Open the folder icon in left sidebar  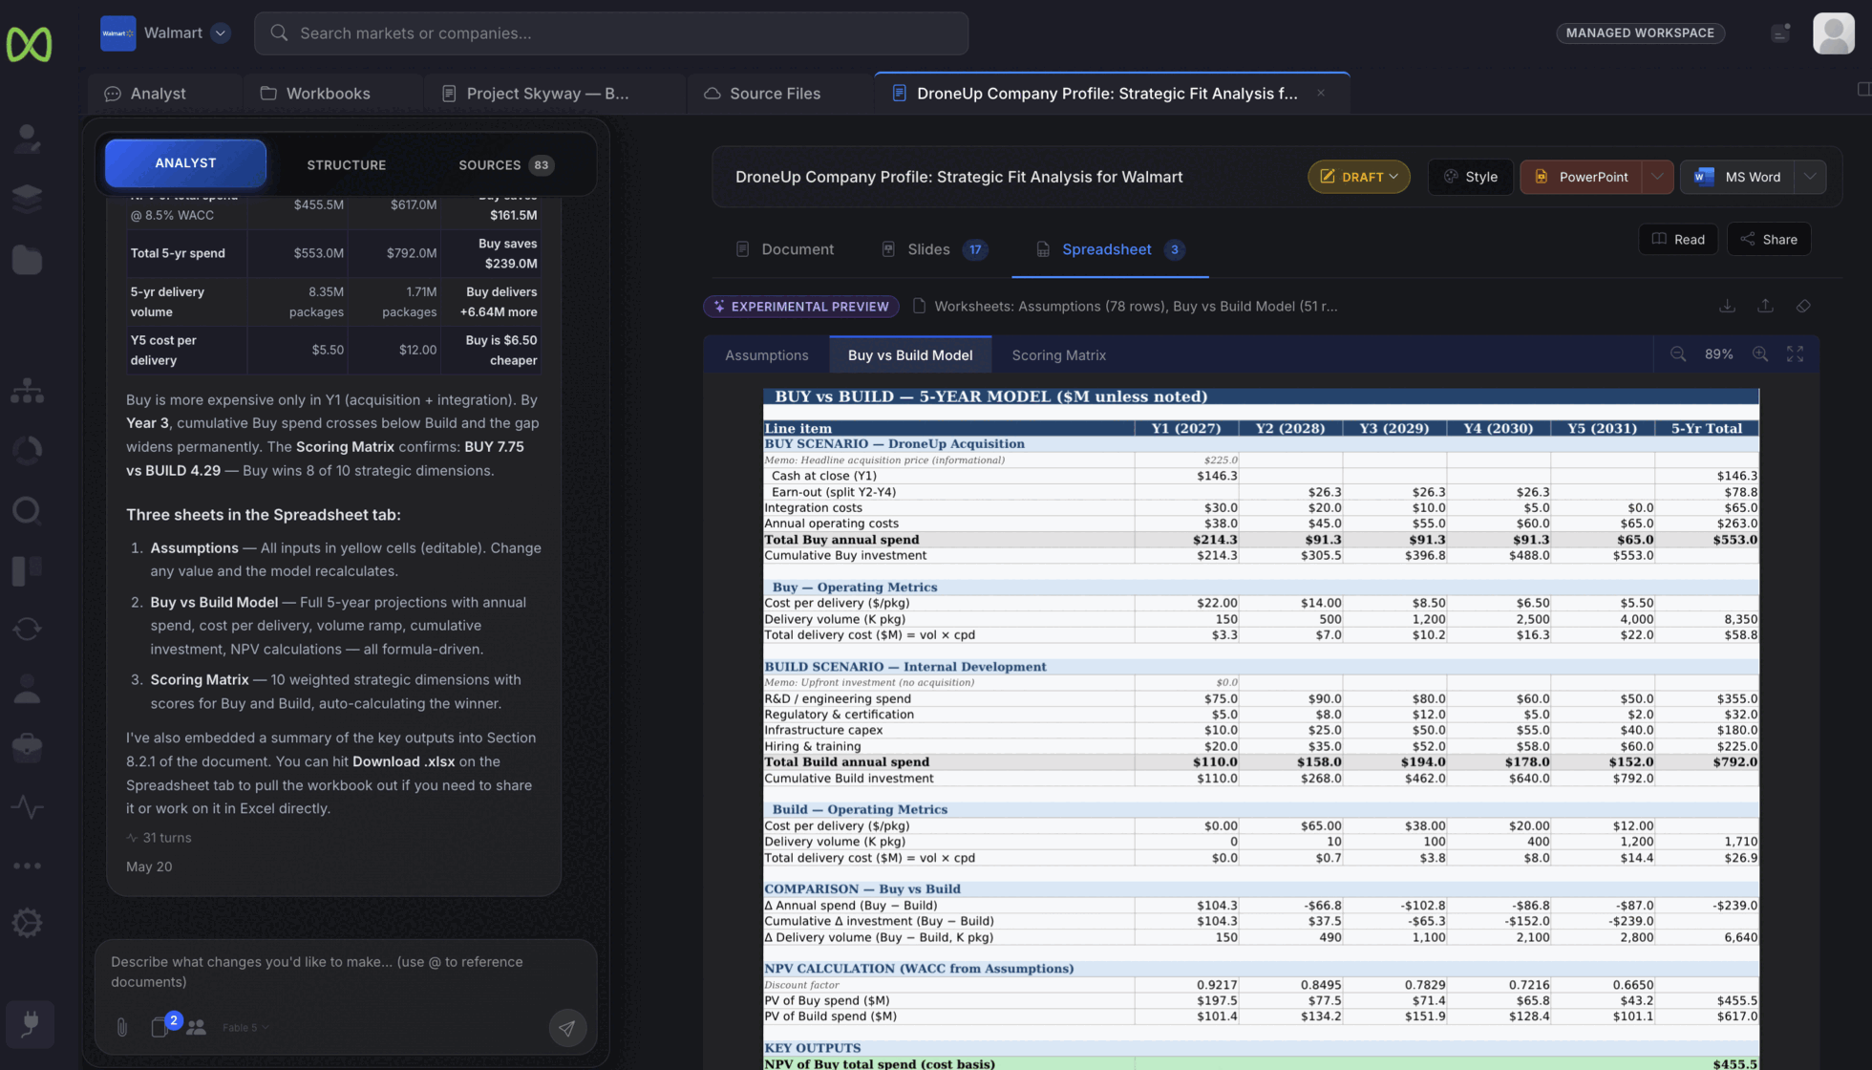[x=27, y=259]
